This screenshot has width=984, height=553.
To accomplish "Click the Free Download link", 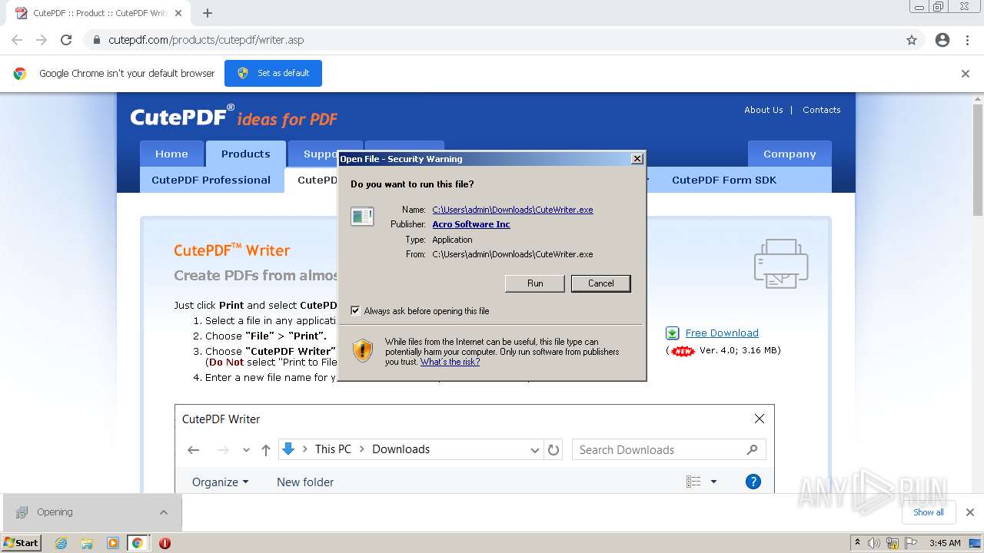I will coord(722,333).
